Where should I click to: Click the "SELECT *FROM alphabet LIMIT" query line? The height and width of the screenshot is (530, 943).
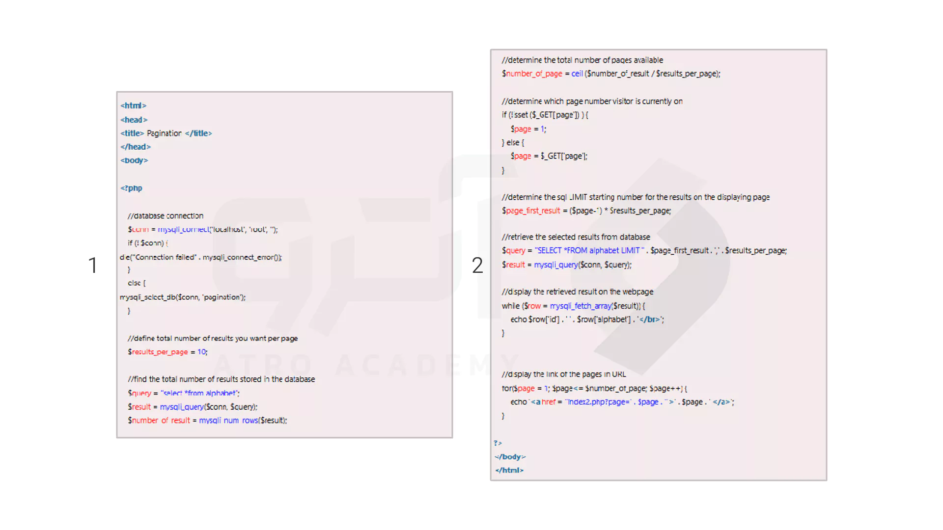644,251
